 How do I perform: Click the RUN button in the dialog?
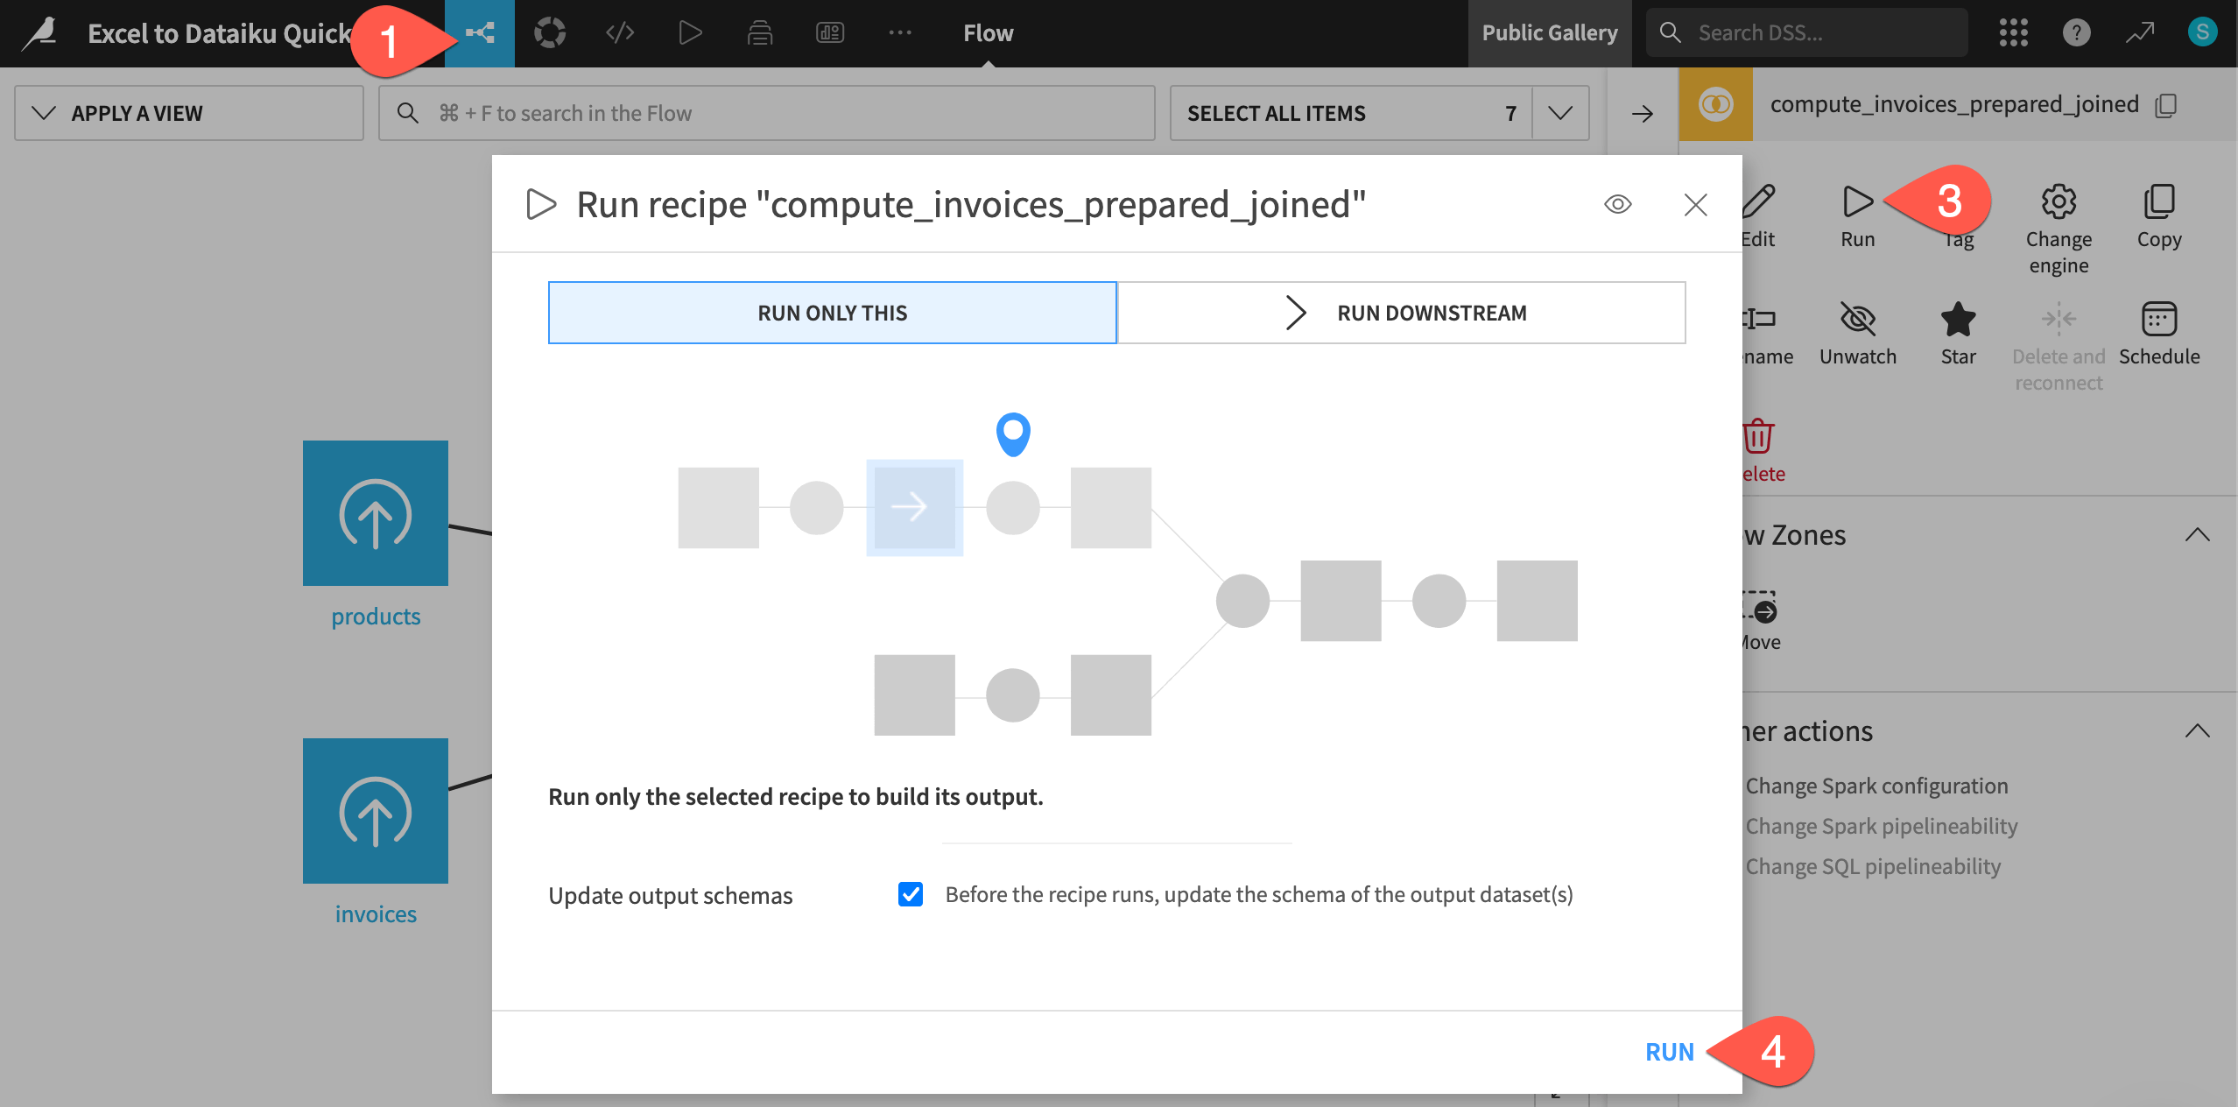(x=1669, y=1052)
